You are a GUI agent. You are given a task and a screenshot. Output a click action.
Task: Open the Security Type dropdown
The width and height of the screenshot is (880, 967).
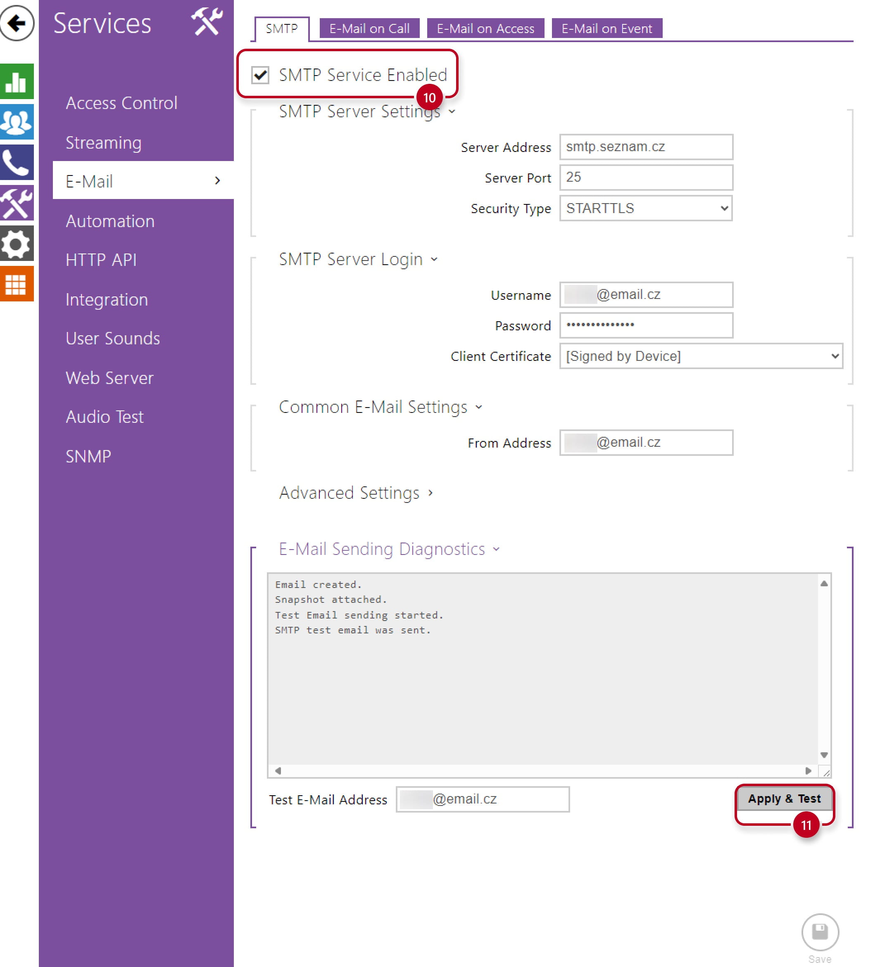[x=646, y=208]
